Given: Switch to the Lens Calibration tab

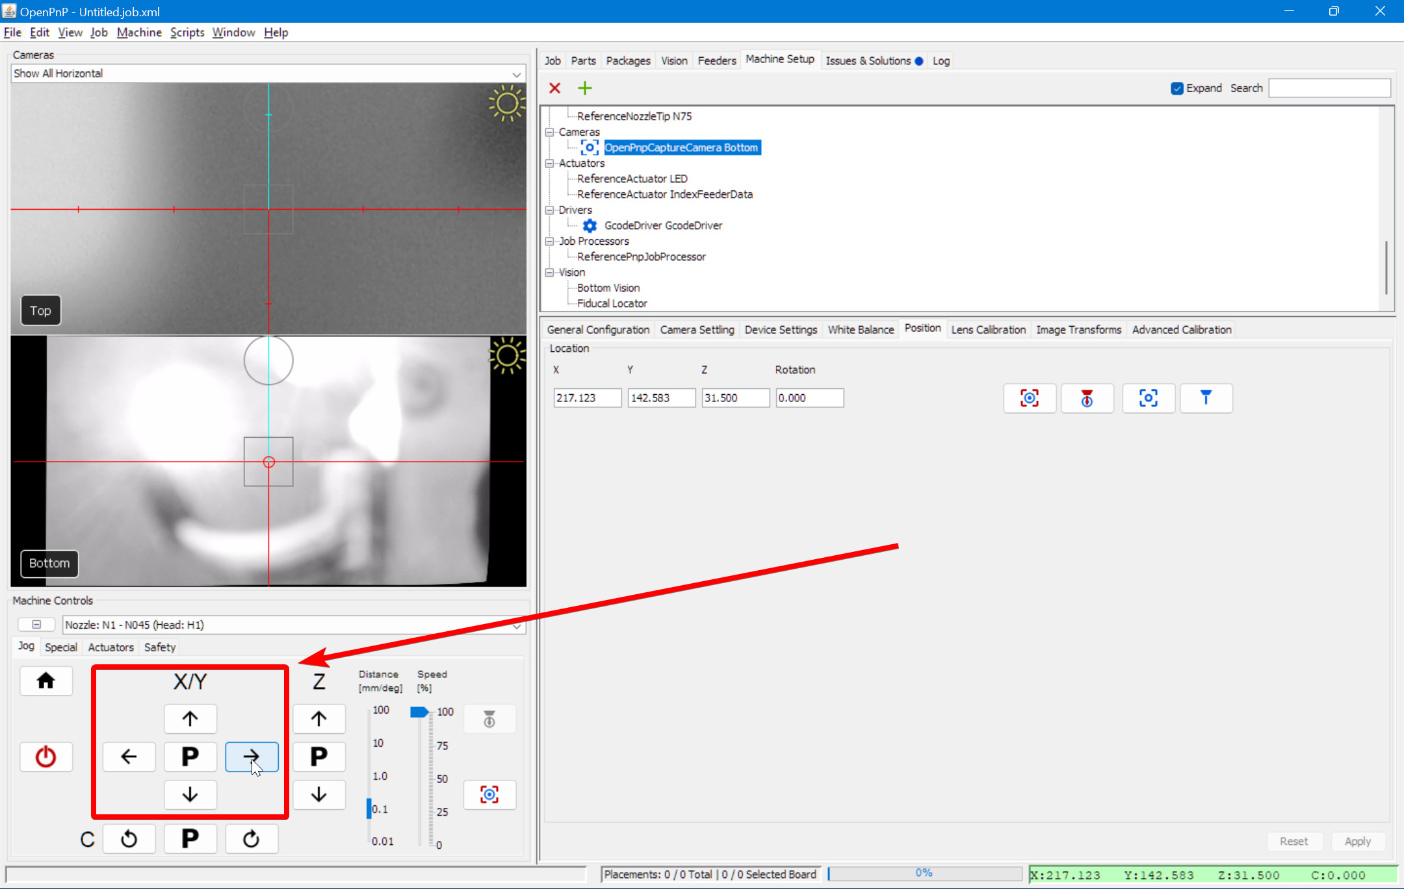Looking at the screenshot, I should pos(988,330).
